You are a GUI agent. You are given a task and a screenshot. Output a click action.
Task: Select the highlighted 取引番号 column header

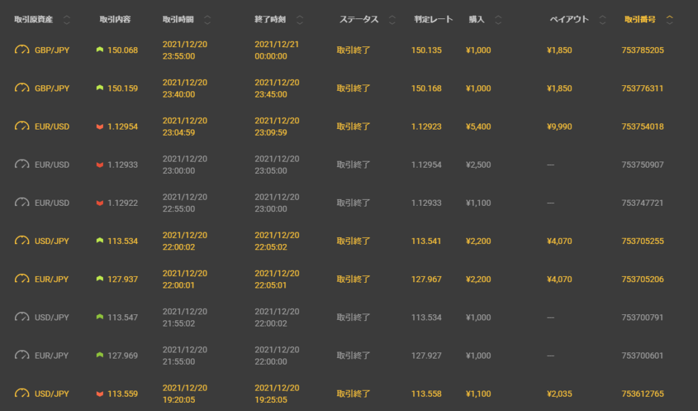640,20
